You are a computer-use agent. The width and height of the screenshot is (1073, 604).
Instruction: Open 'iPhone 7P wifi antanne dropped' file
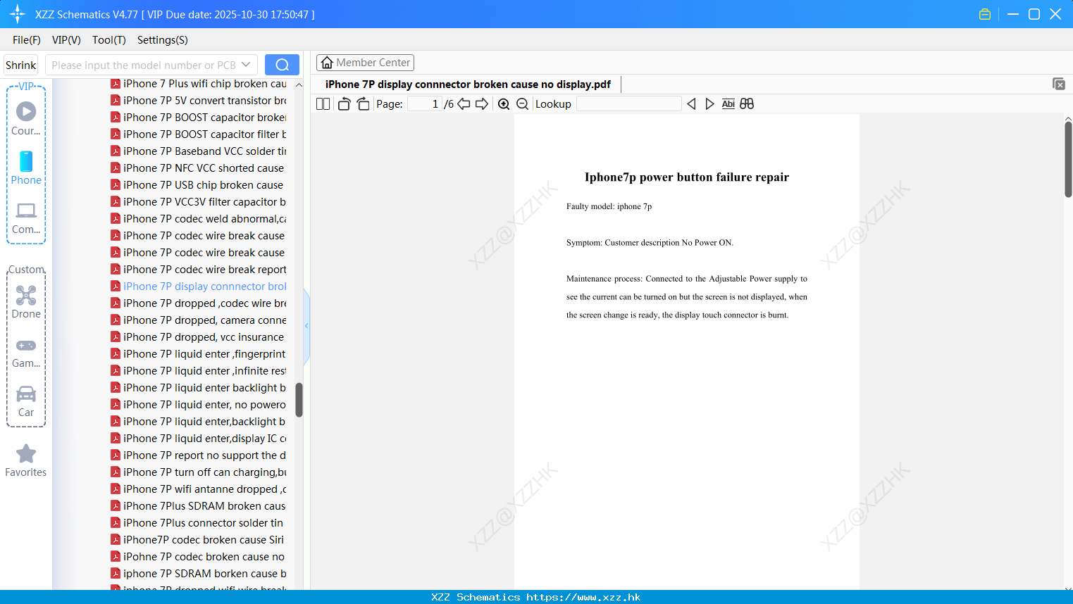(x=199, y=489)
